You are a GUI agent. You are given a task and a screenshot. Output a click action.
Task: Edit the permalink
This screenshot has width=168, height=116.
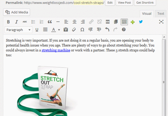click(x=110, y=3)
